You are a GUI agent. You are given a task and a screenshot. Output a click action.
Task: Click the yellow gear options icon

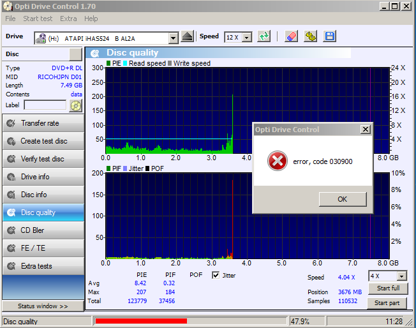[311, 36]
